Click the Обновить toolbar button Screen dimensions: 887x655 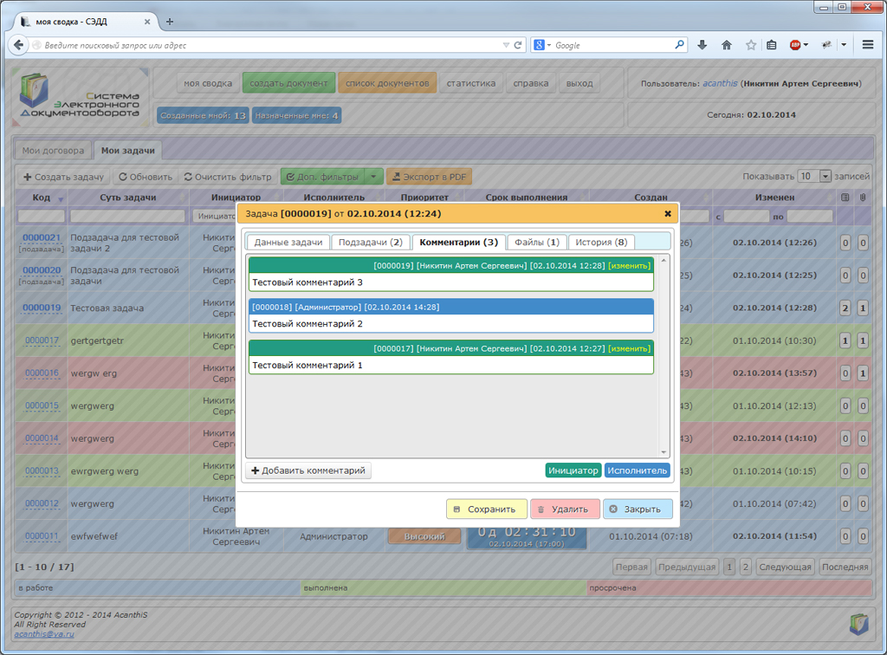coord(146,177)
